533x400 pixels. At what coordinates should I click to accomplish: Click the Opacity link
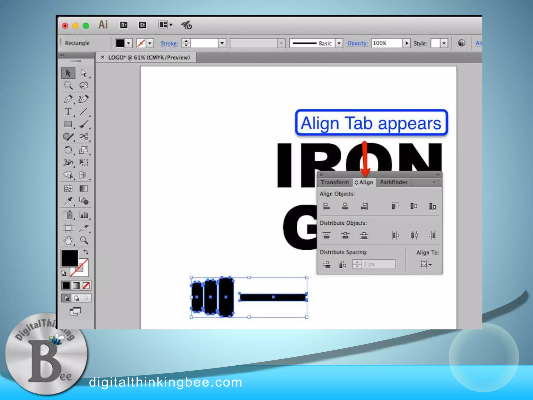click(x=357, y=43)
